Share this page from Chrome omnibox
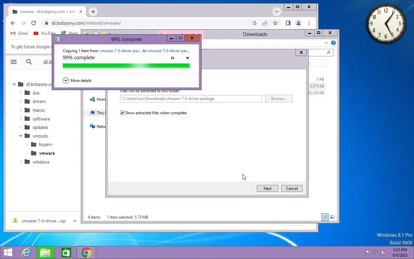This screenshot has width=414, height=259. tap(265, 23)
